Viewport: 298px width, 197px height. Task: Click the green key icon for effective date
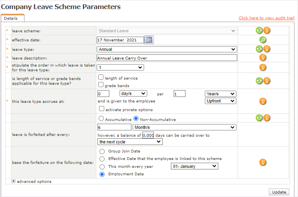263,39
